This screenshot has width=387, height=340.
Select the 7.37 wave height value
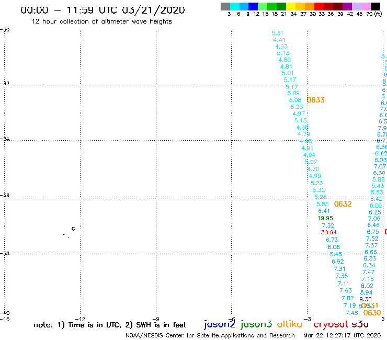tap(371, 245)
